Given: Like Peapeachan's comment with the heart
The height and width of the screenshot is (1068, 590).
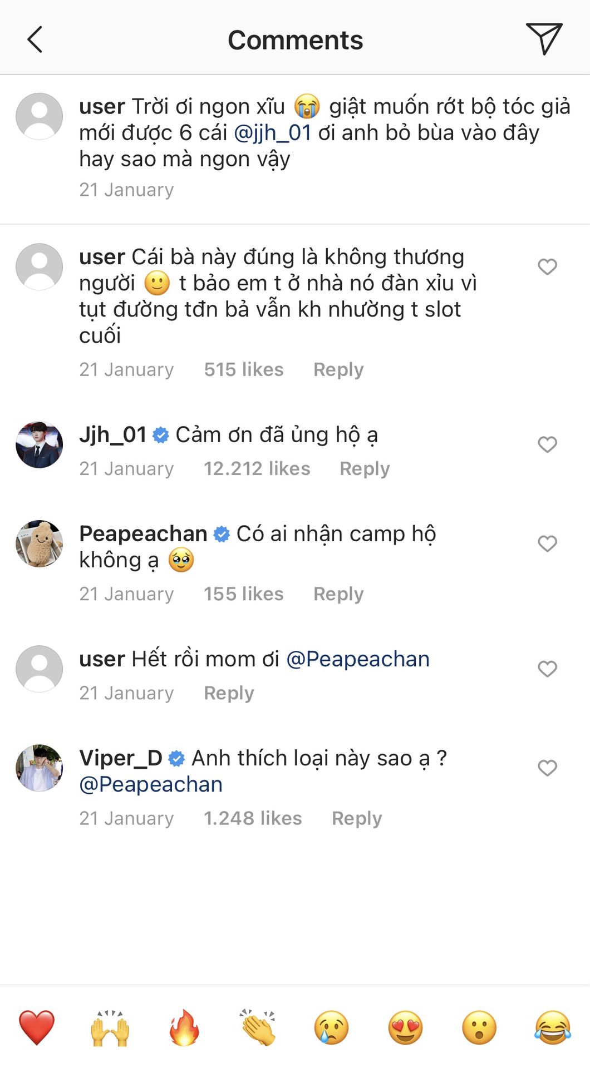Looking at the screenshot, I should pyautogui.click(x=547, y=543).
